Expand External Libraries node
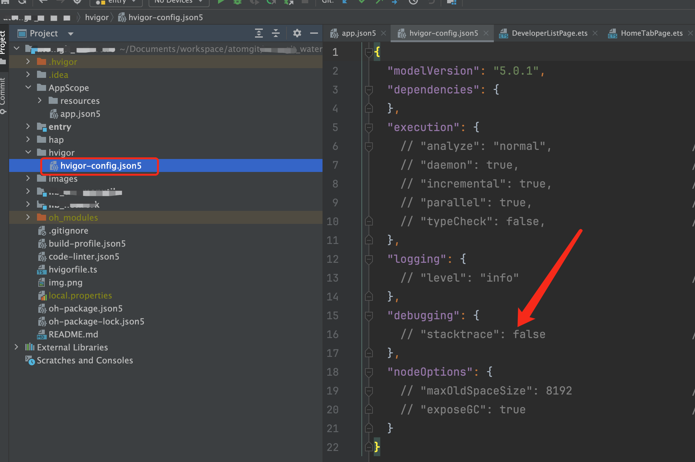 [16, 347]
